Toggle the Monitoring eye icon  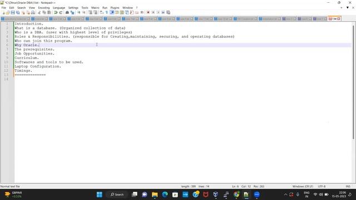[x=142, y=12]
